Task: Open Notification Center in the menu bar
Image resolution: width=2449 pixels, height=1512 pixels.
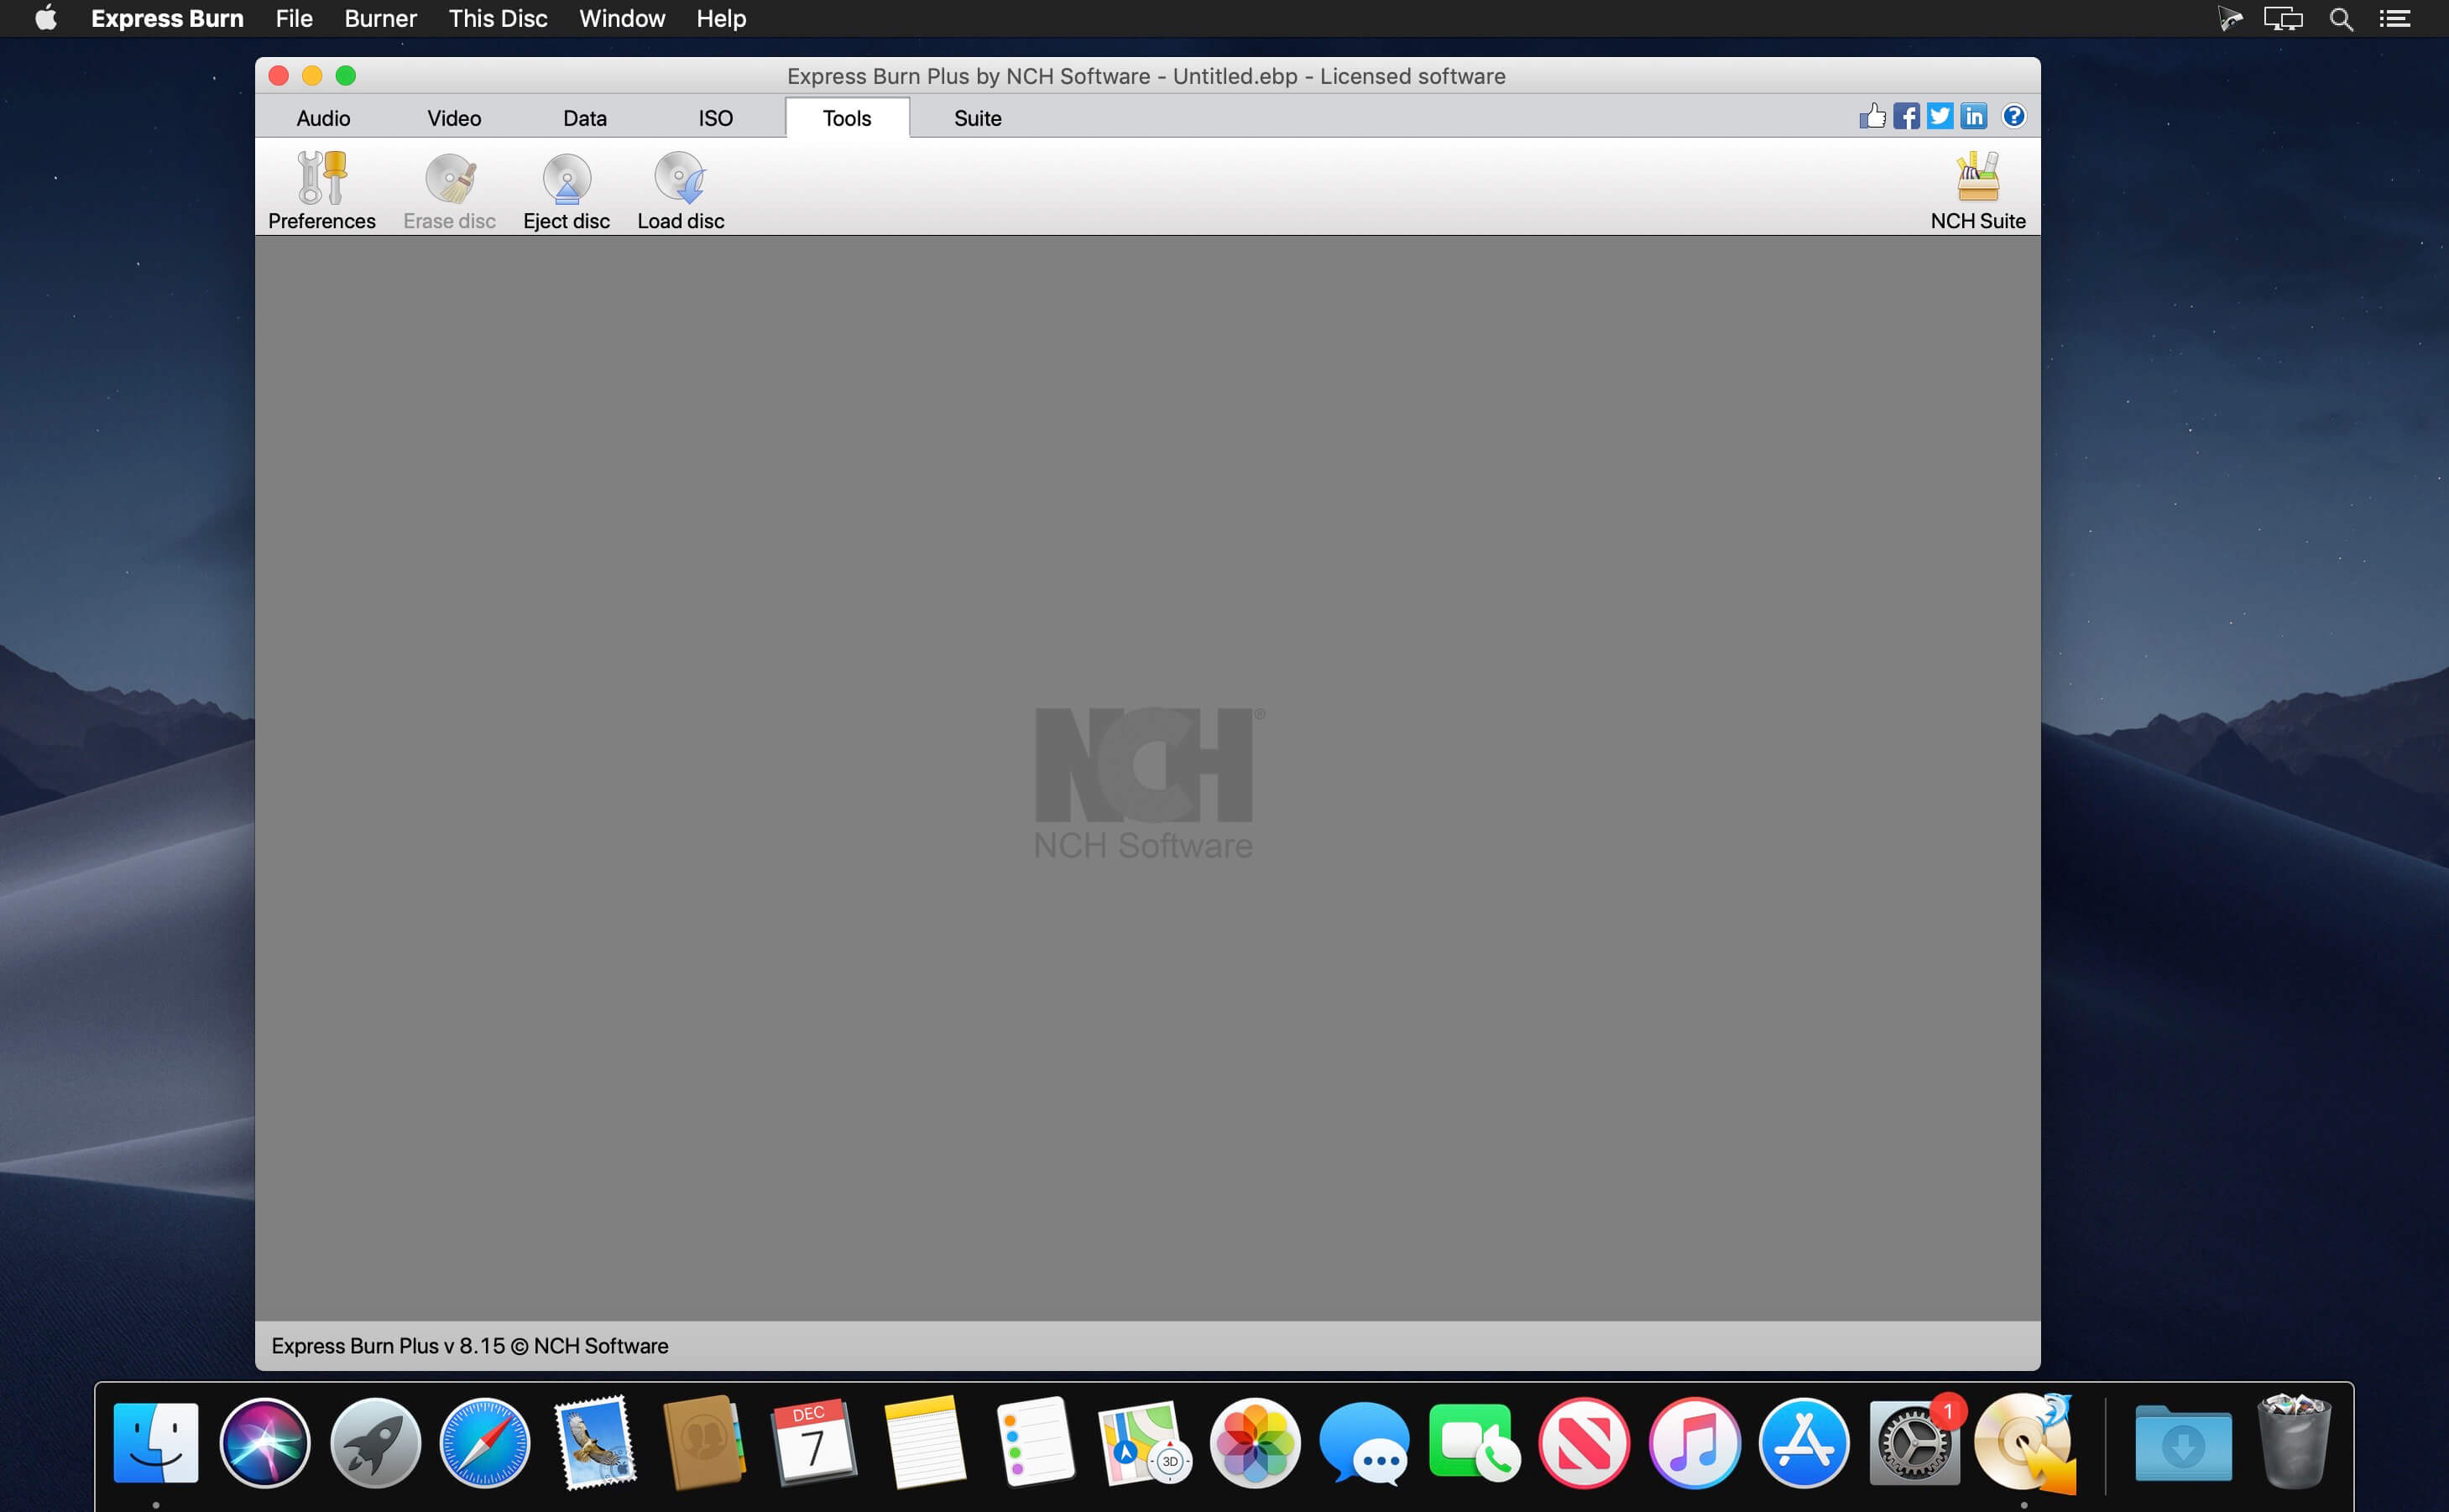Action: click(x=2395, y=19)
